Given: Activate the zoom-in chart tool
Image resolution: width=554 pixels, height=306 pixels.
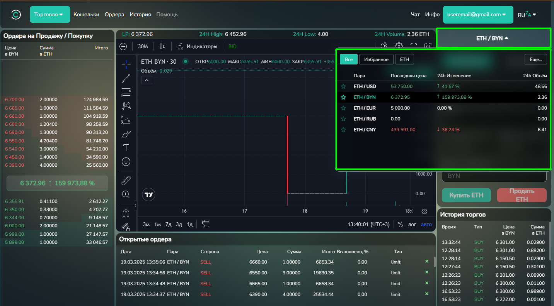Looking at the screenshot, I should point(126,194).
